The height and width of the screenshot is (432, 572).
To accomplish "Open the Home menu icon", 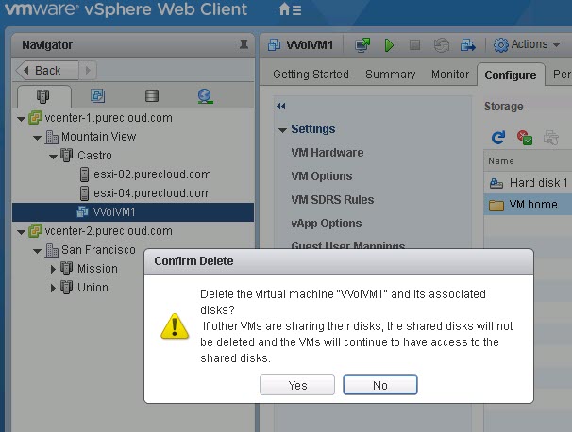I will coord(290,8).
